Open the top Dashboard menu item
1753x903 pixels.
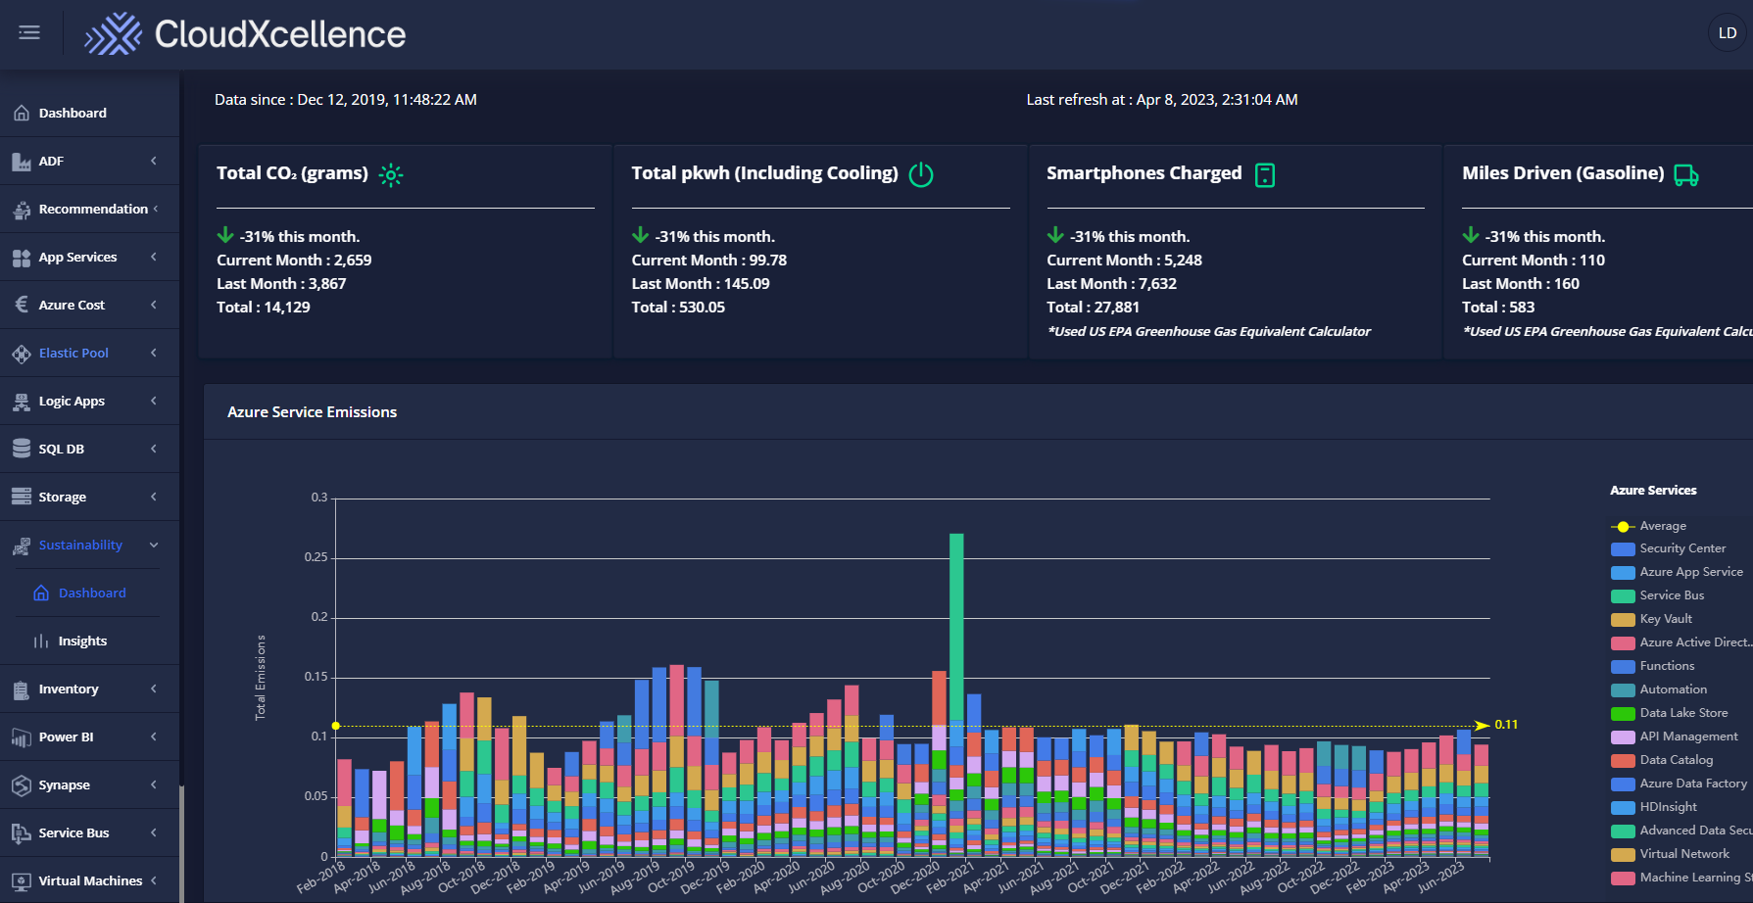point(73,114)
